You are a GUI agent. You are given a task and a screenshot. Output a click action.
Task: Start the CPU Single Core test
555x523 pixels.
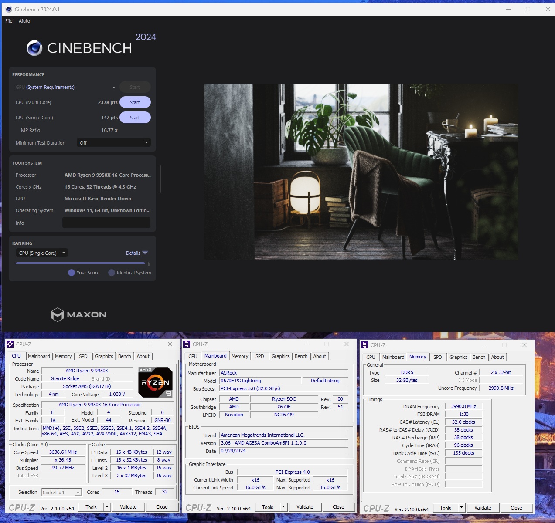tap(135, 118)
